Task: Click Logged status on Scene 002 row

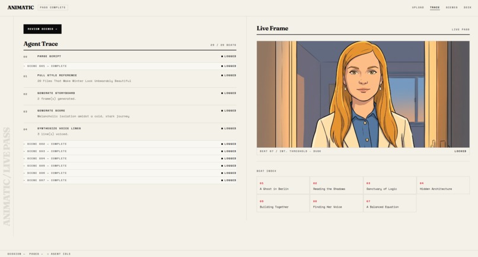Action: pyautogui.click(x=229, y=144)
